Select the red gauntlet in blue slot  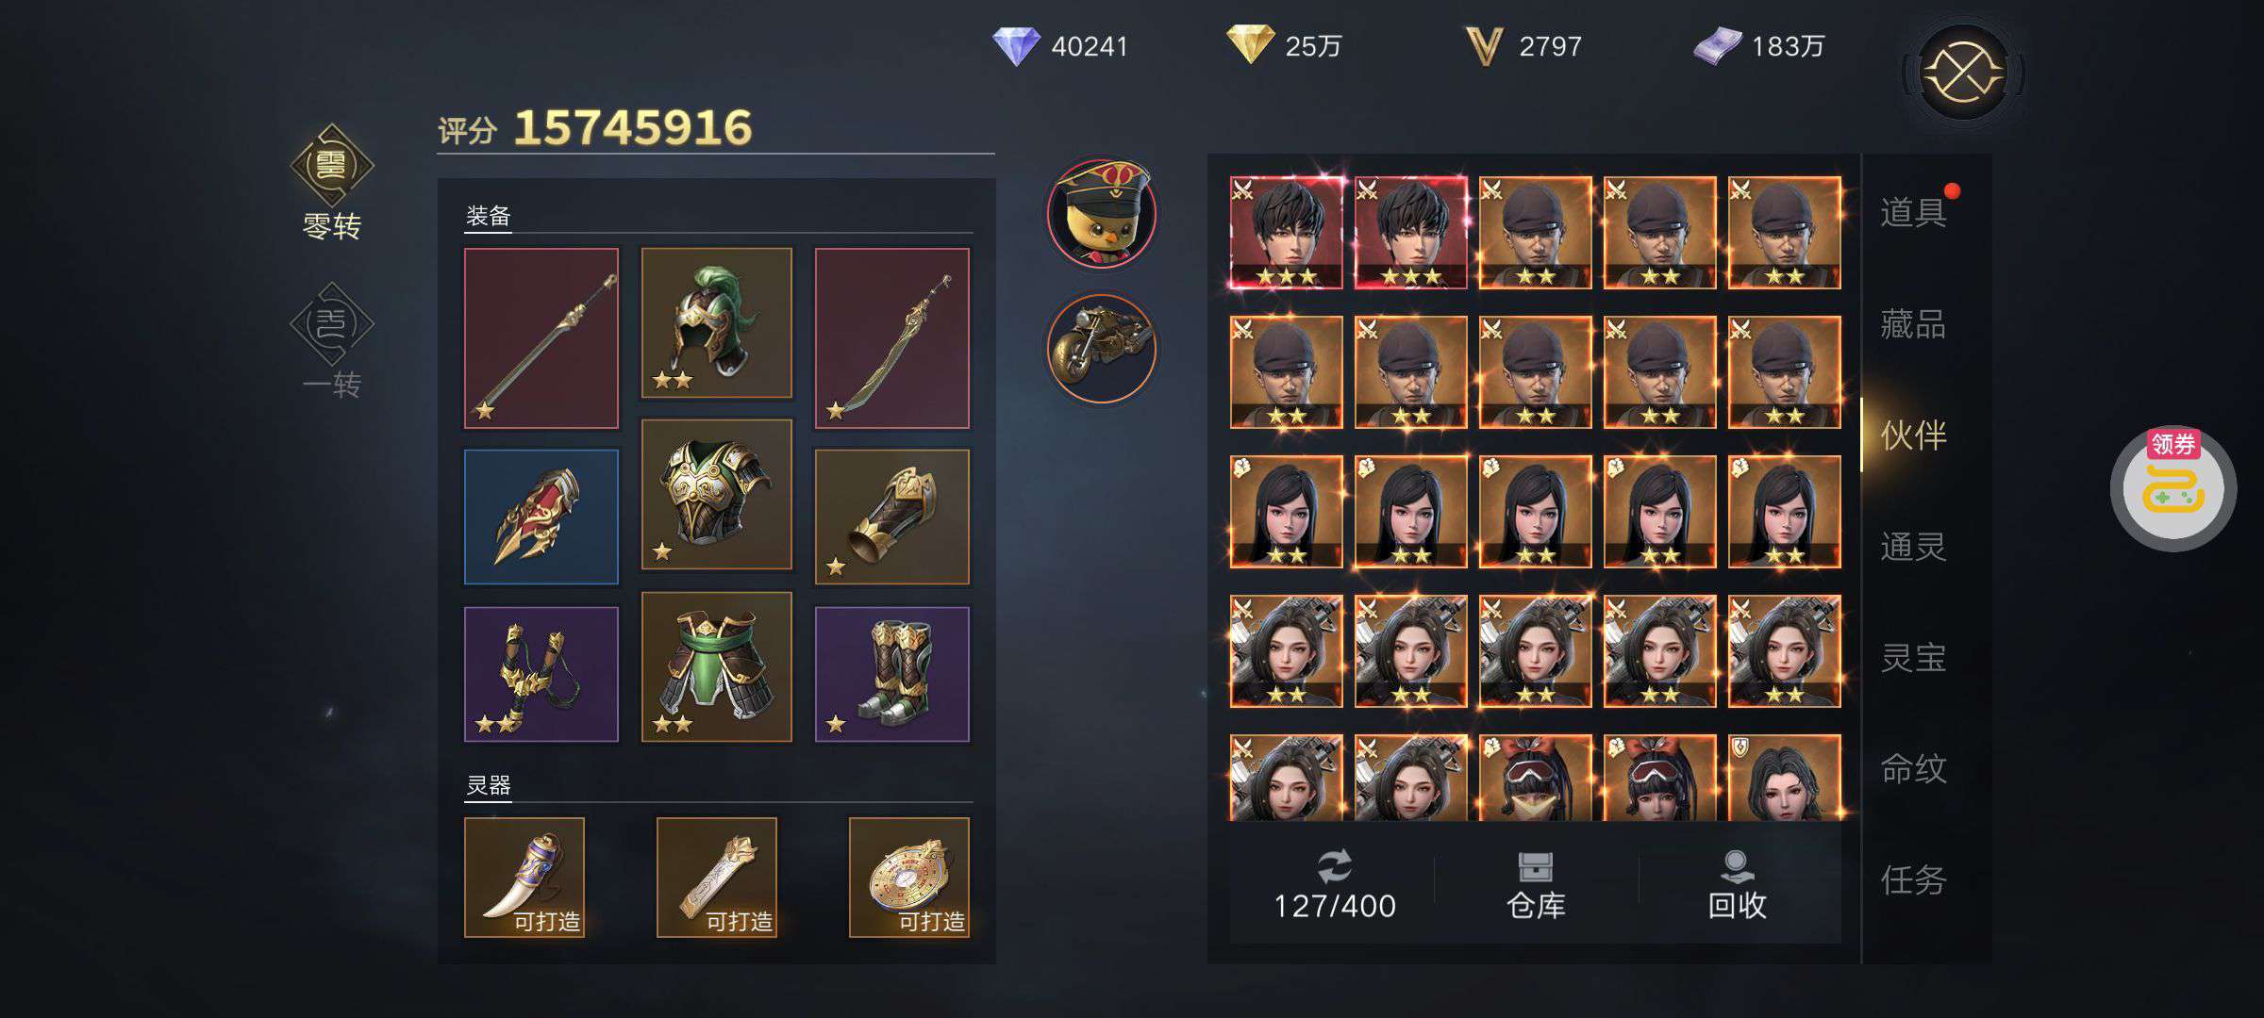[541, 517]
